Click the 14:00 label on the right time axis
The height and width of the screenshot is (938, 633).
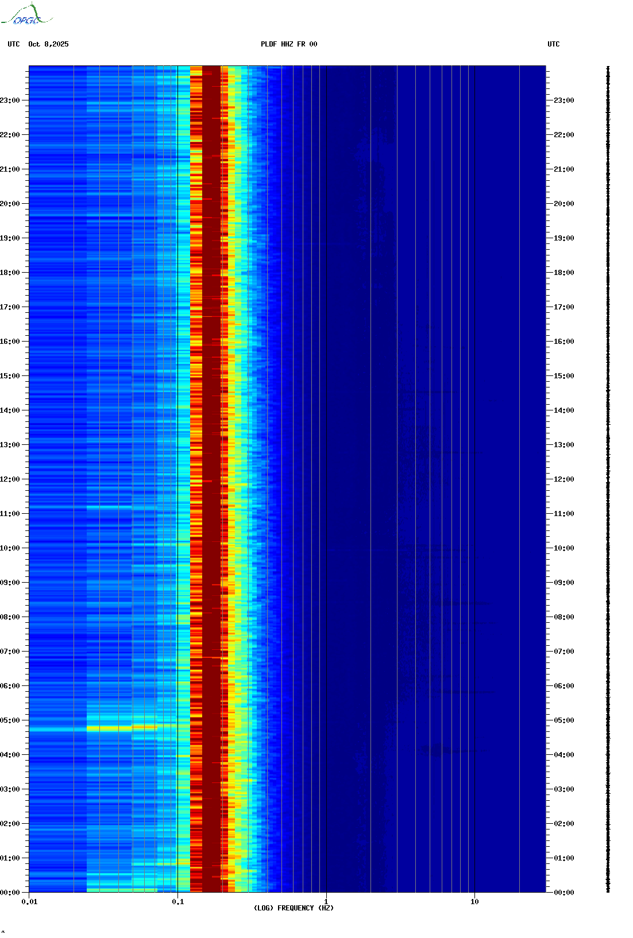[x=564, y=410]
